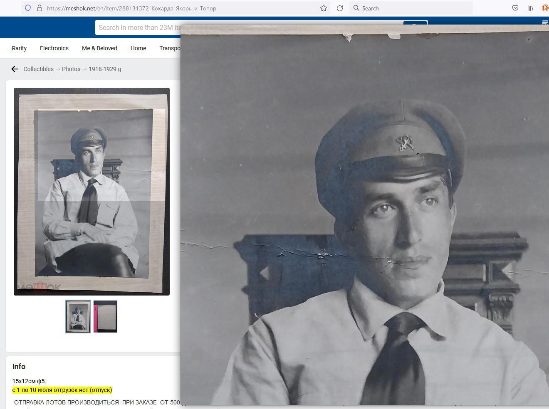Select the Me & Beloved category
The image size is (549, 409).
click(x=99, y=48)
